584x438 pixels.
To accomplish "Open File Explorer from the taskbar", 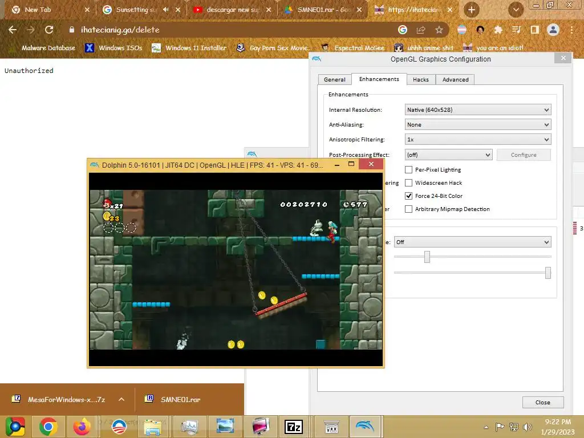I will click(153, 427).
